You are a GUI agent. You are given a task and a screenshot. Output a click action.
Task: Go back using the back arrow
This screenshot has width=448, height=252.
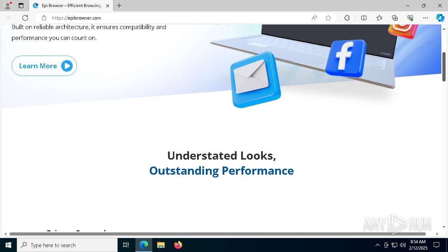coord(10,18)
